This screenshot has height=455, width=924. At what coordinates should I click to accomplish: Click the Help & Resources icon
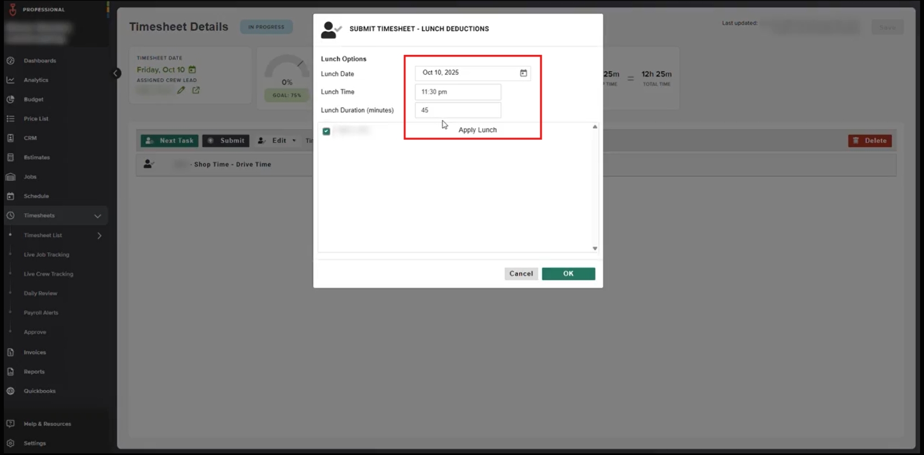point(10,424)
